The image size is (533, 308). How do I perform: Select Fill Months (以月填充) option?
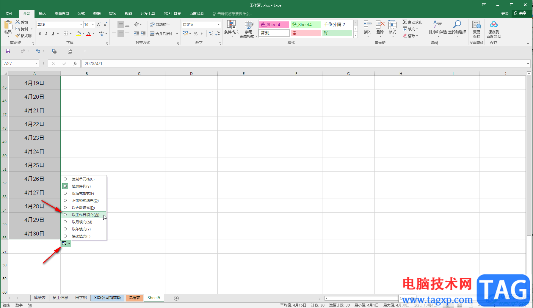click(x=84, y=222)
